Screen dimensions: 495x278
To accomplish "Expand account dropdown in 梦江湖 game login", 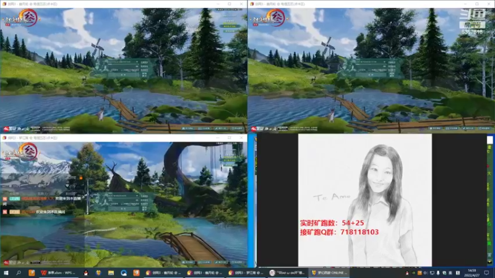I will (137, 195).
